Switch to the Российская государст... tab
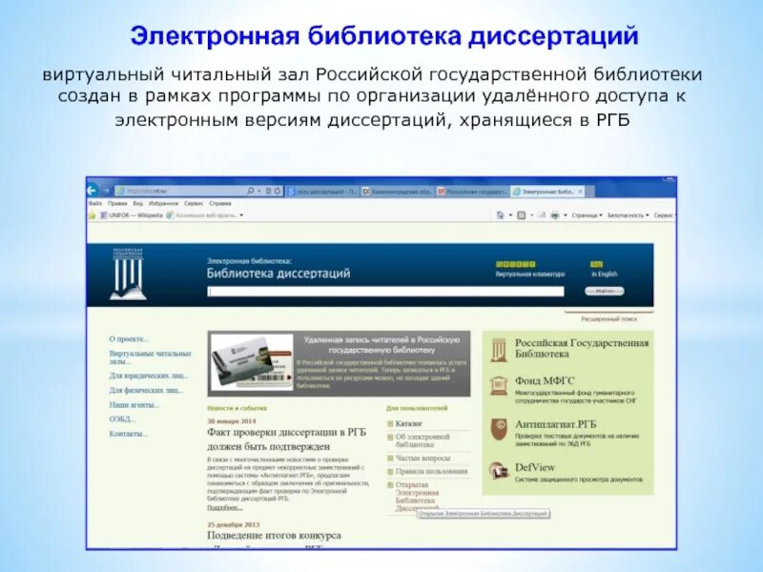Screen dimensions: 763x572 (472, 192)
